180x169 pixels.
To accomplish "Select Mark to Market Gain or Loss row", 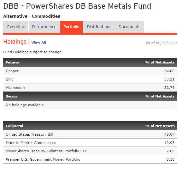I will [x=90, y=143].
